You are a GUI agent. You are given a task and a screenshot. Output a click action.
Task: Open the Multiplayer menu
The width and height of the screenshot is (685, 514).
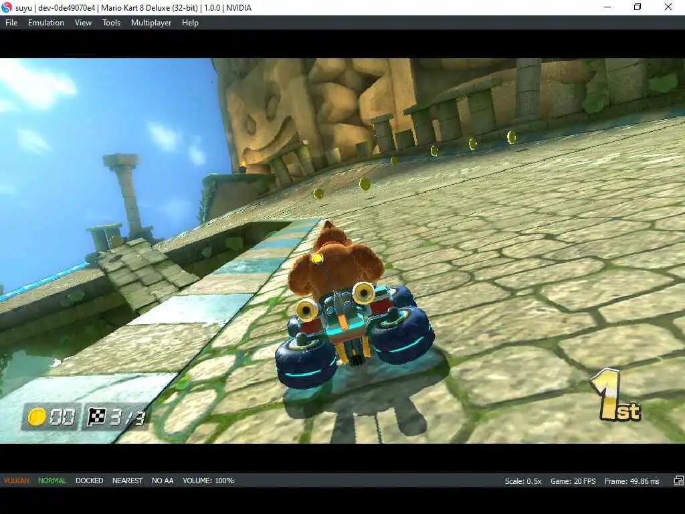click(151, 23)
